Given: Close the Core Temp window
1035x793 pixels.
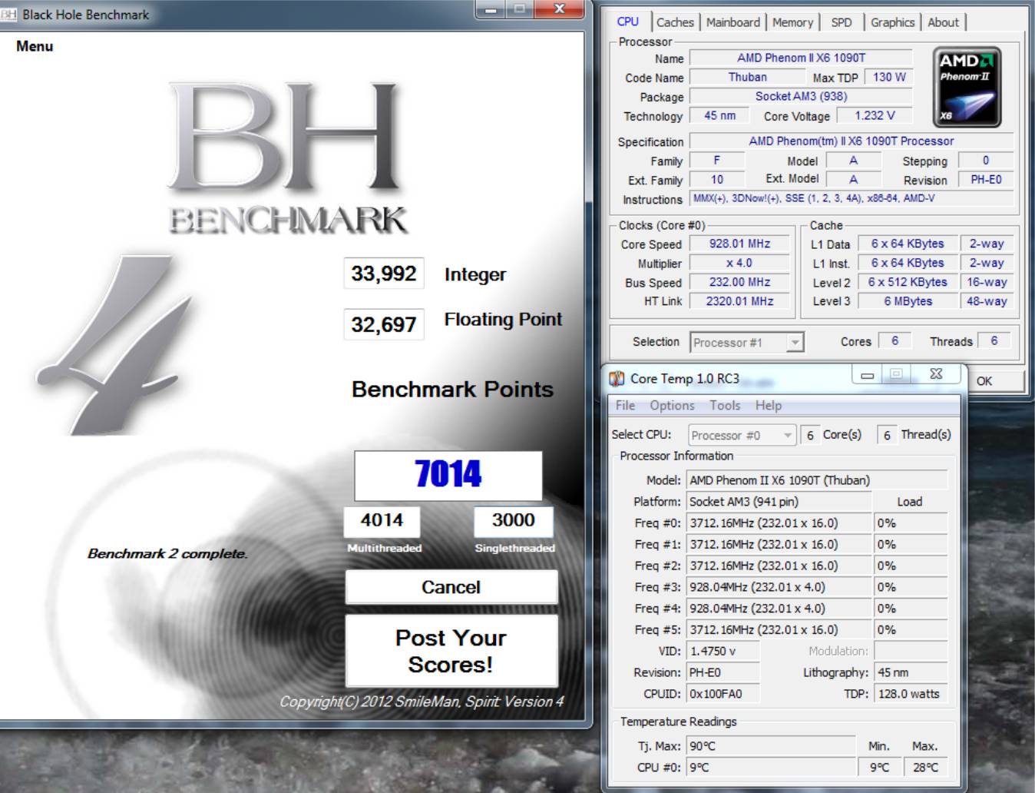Looking at the screenshot, I should 936,374.
